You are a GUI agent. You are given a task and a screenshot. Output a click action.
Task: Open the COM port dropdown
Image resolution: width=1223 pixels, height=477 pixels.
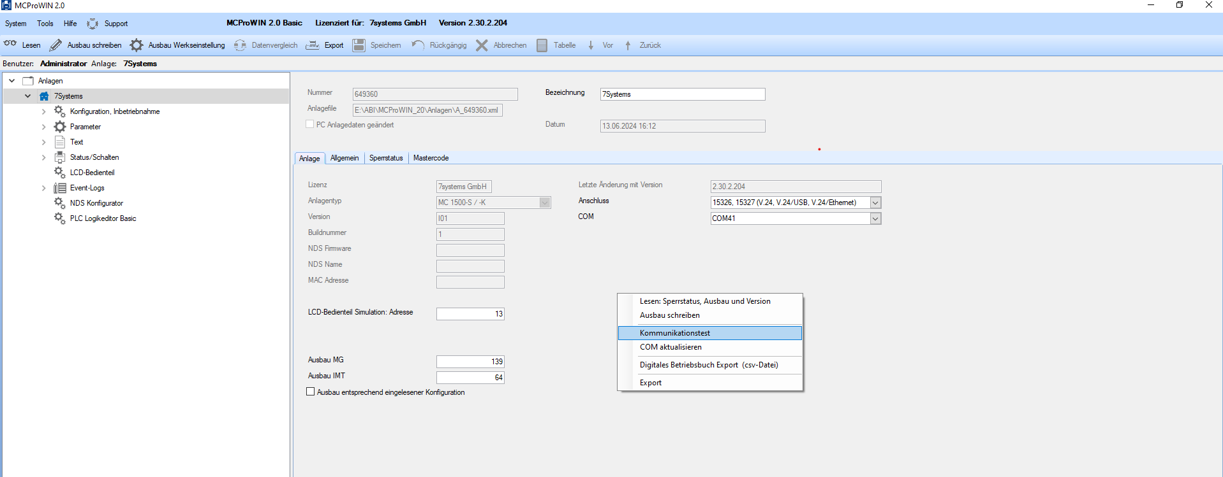pos(875,218)
